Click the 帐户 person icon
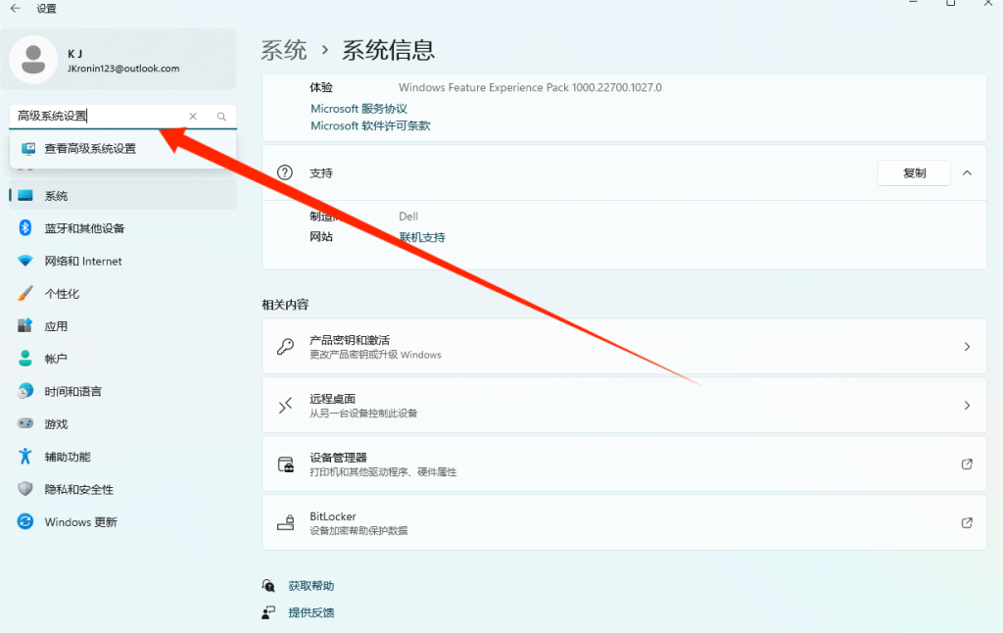 (25, 359)
